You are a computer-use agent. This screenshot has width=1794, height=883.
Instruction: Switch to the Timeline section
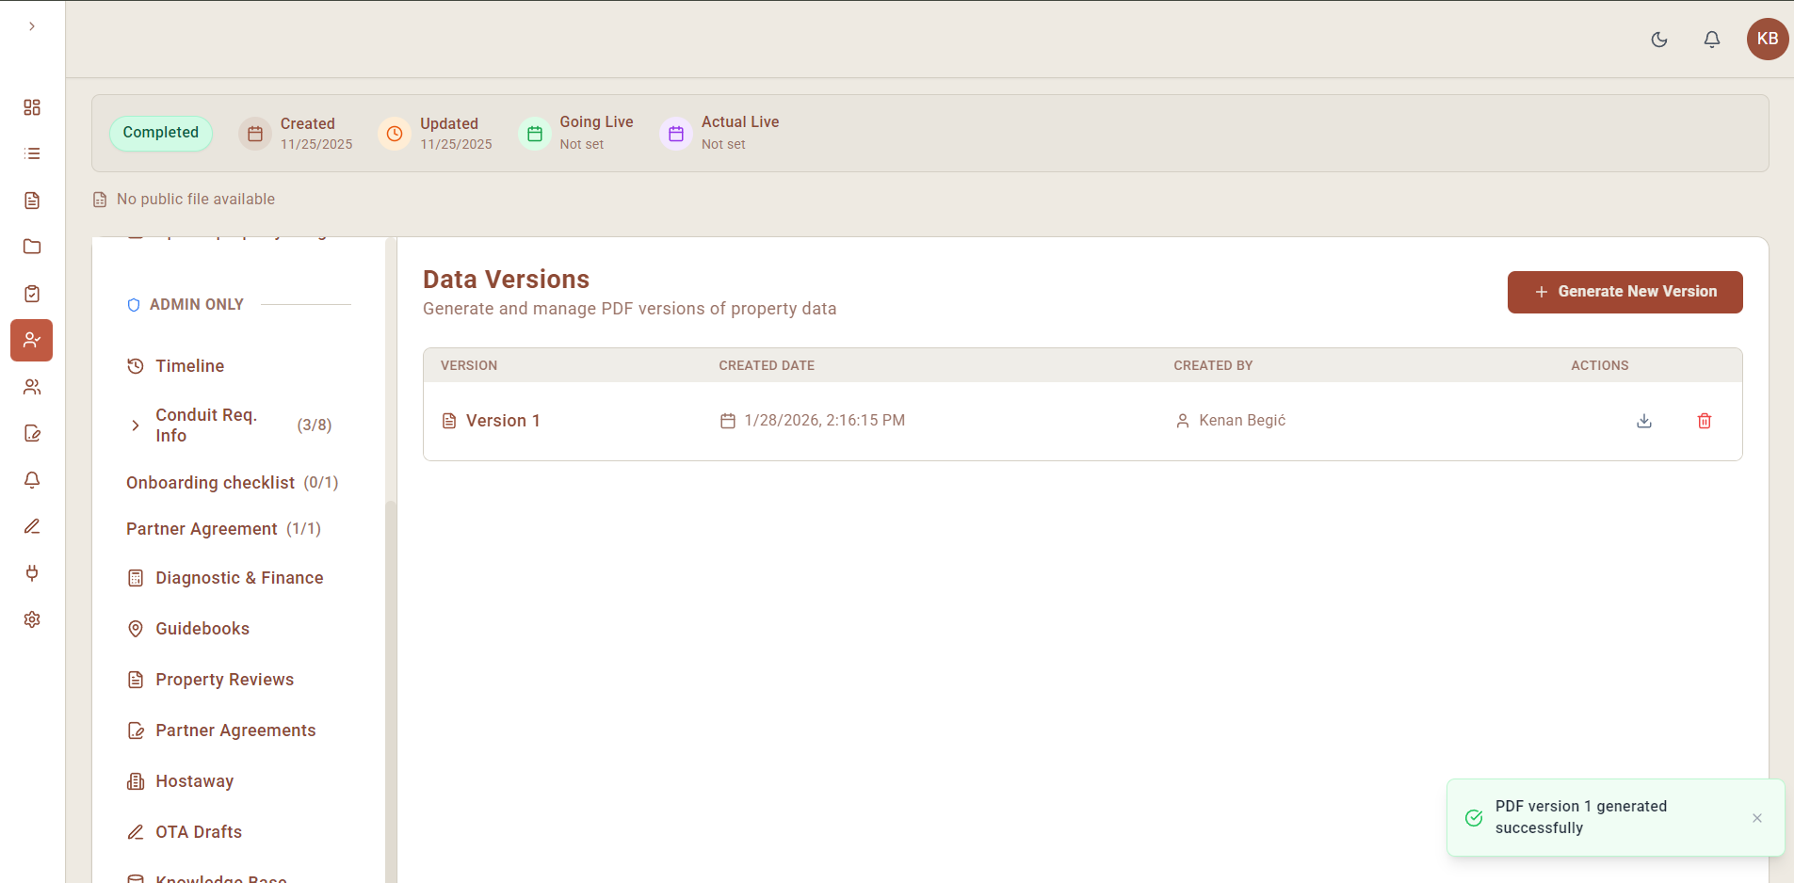click(x=189, y=366)
